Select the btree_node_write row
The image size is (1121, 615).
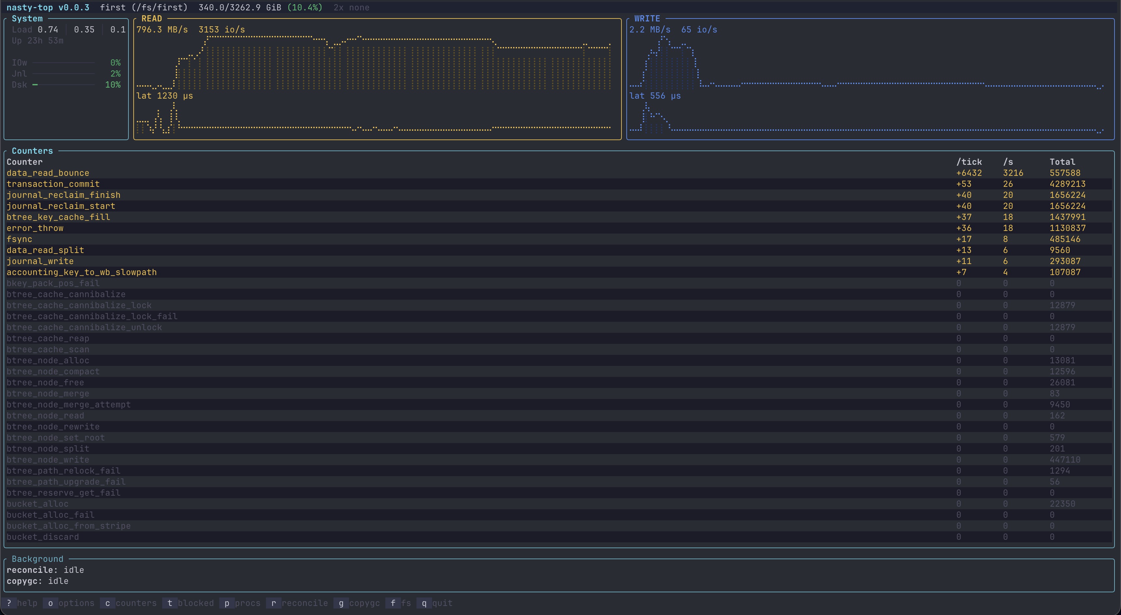559,460
